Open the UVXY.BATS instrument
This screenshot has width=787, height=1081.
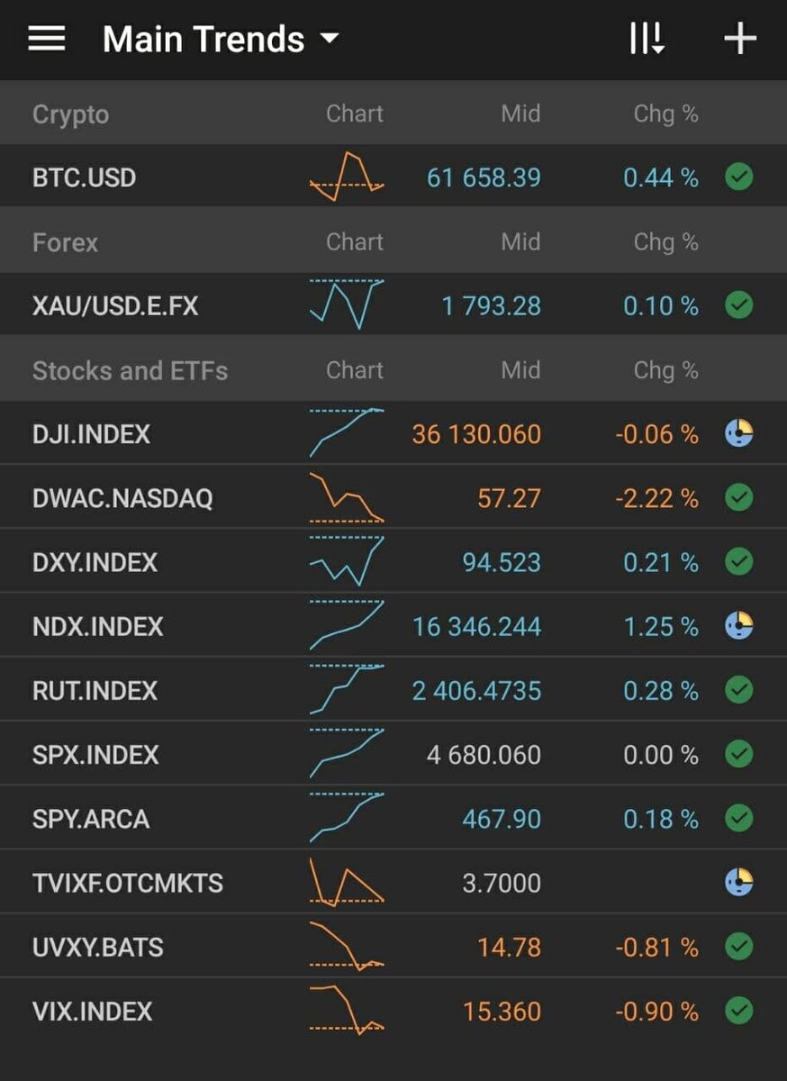pos(393,947)
